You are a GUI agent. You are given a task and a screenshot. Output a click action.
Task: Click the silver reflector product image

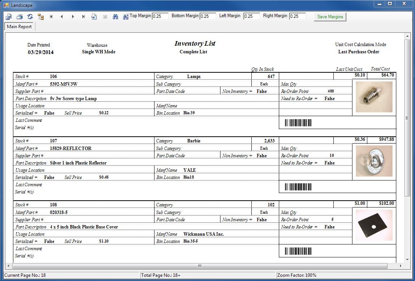[374, 162]
